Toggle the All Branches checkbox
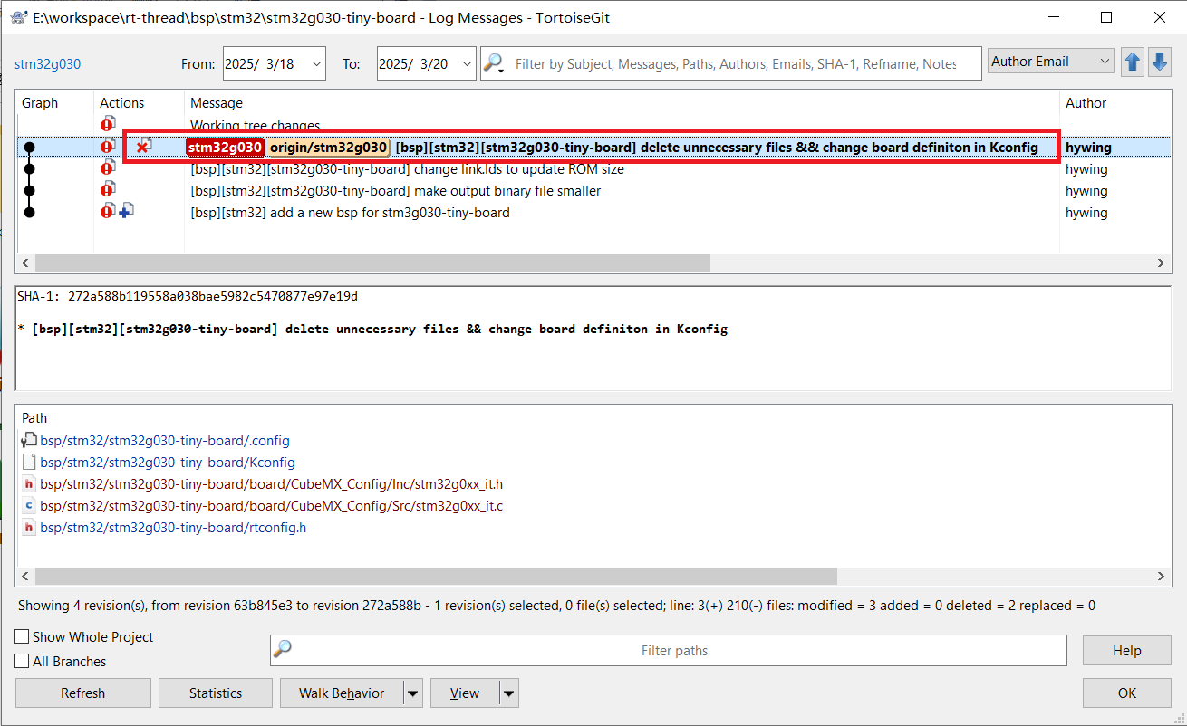The height and width of the screenshot is (726, 1187). click(x=23, y=662)
